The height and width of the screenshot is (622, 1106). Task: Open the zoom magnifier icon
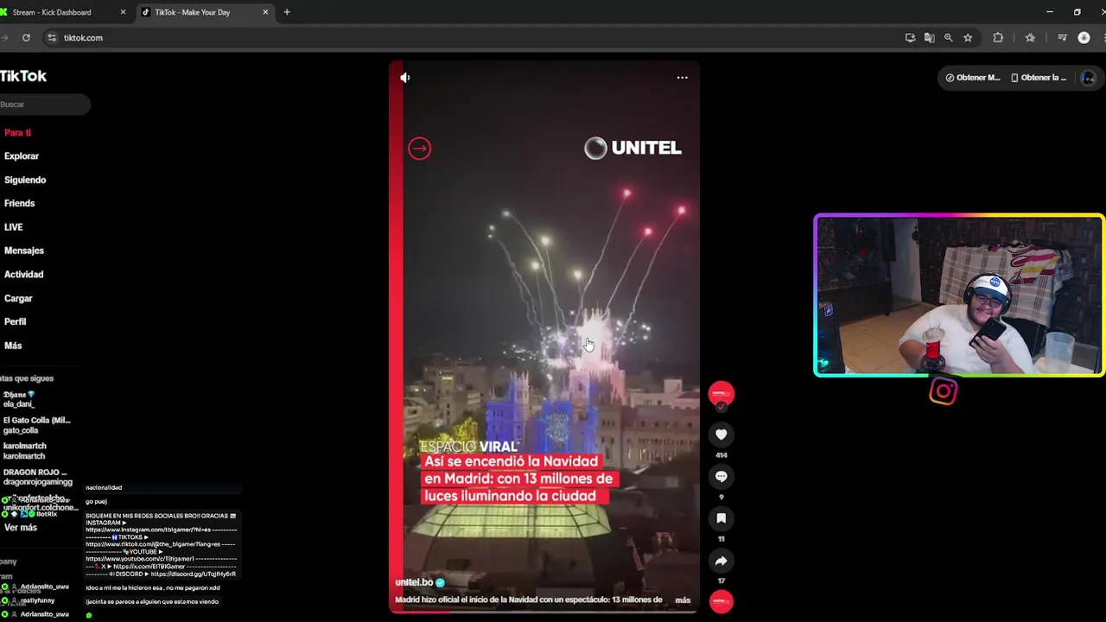[948, 38]
